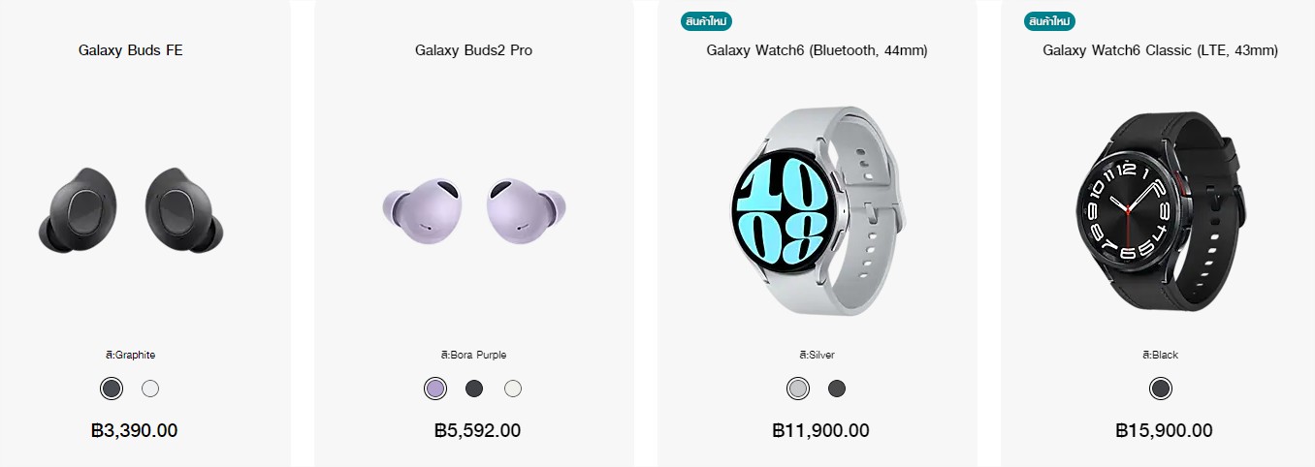1315x467 pixels.
Task: Select Black swatch for Galaxy Watch6 Classic
Action: 1161,389
